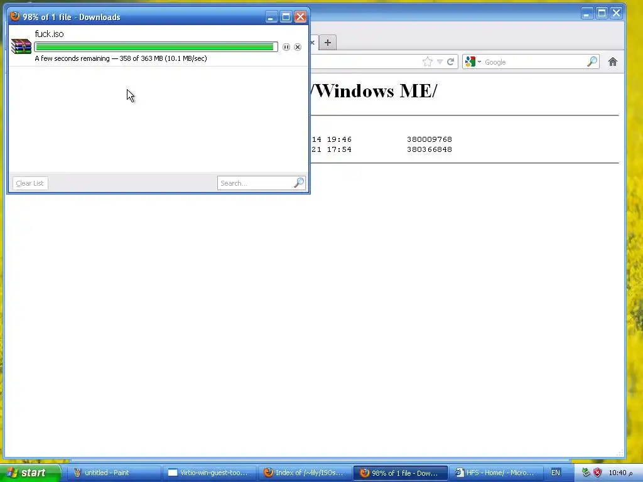Click the WinRAR icon of fuck.iso
The width and height of the screenshot is (643, 482).
(21, 46)
